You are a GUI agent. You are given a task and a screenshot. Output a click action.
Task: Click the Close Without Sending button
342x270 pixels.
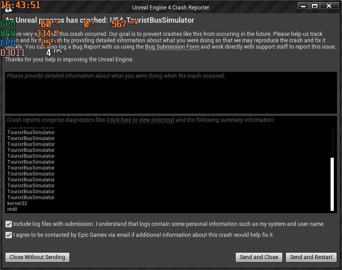click(x=37, y=257)
